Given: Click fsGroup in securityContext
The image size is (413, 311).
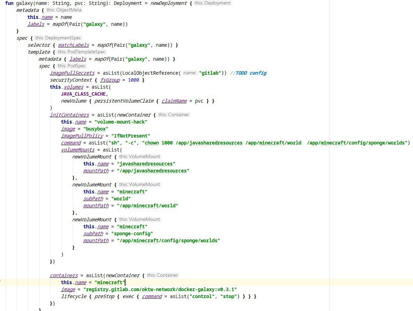Looking at the screenshot, I should pyautogui.click(x=110, y=80).
